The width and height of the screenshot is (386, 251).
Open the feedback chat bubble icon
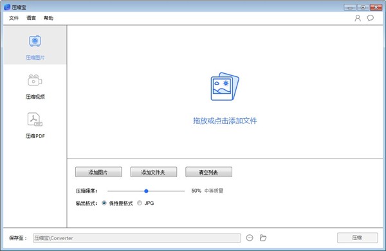coord(371,18)
